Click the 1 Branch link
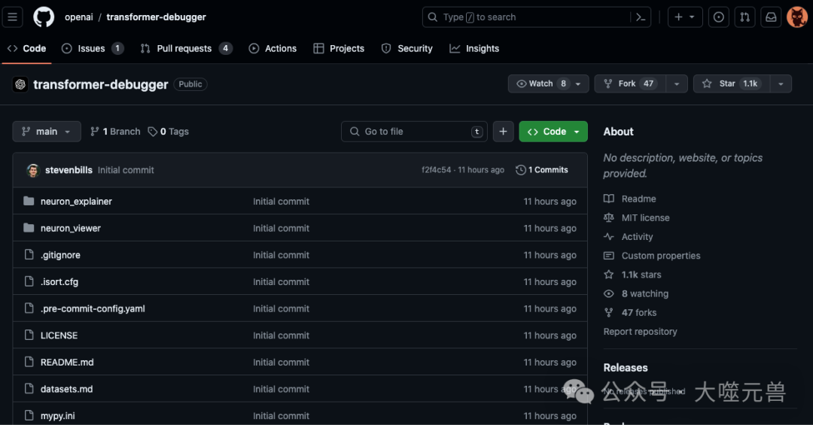This screenshot has width=813, height=425. [115, 132]
